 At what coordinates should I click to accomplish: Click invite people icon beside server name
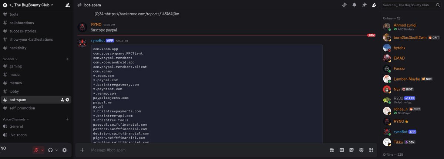click(67, 5)
